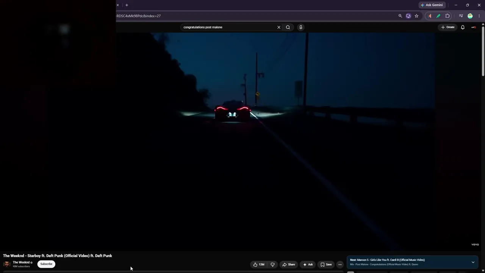Click the install app icon in address bar
The image size is (485, 273).
coord(408,16)
